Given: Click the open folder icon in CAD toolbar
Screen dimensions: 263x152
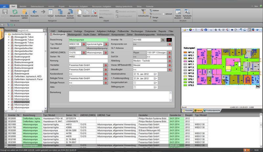Looking at the screenshot, I should click(185, 30).
